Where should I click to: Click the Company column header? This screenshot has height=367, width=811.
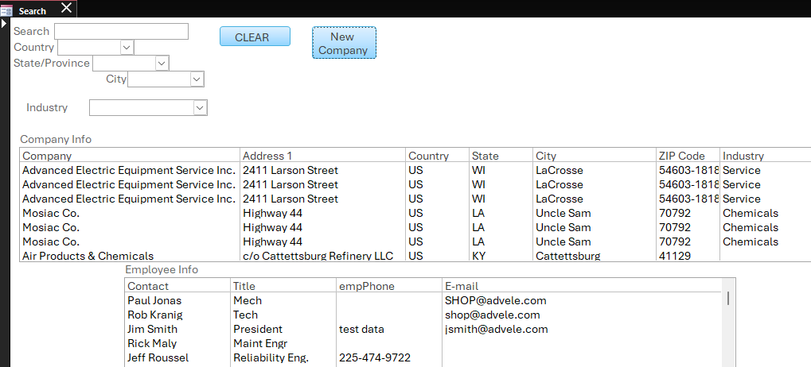[131, 156]
